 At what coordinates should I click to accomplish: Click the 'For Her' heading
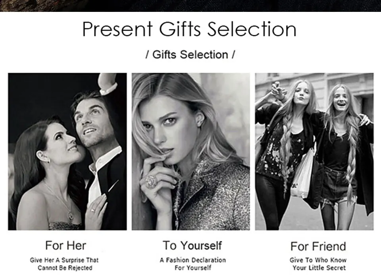65,245
